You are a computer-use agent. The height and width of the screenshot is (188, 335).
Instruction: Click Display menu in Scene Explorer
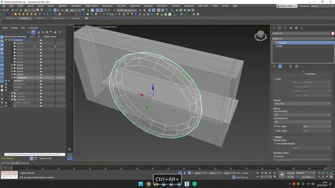tap(15, 28)
